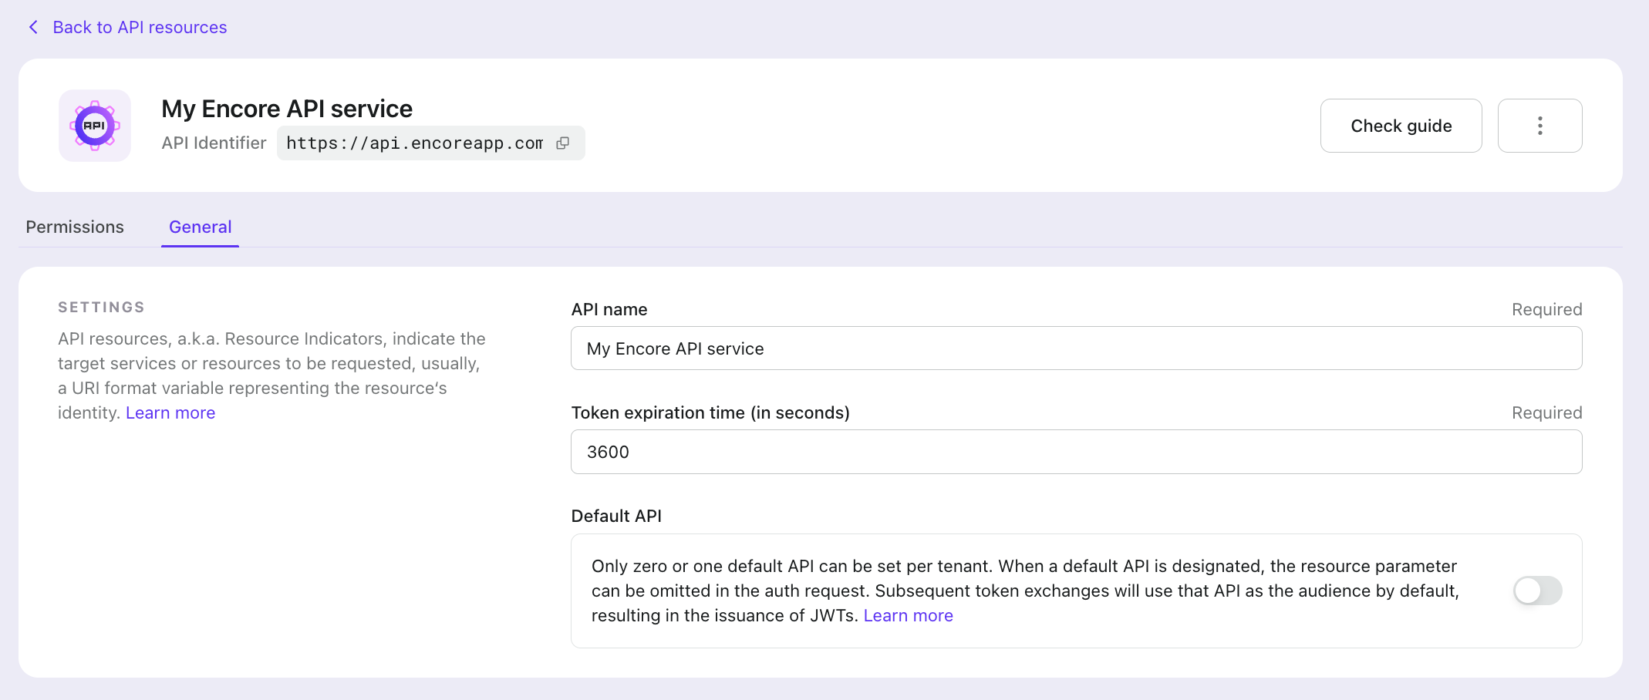This screenshot has height=700, width=1649.
Task: Go back to API resources link
Action: point(140,27)
